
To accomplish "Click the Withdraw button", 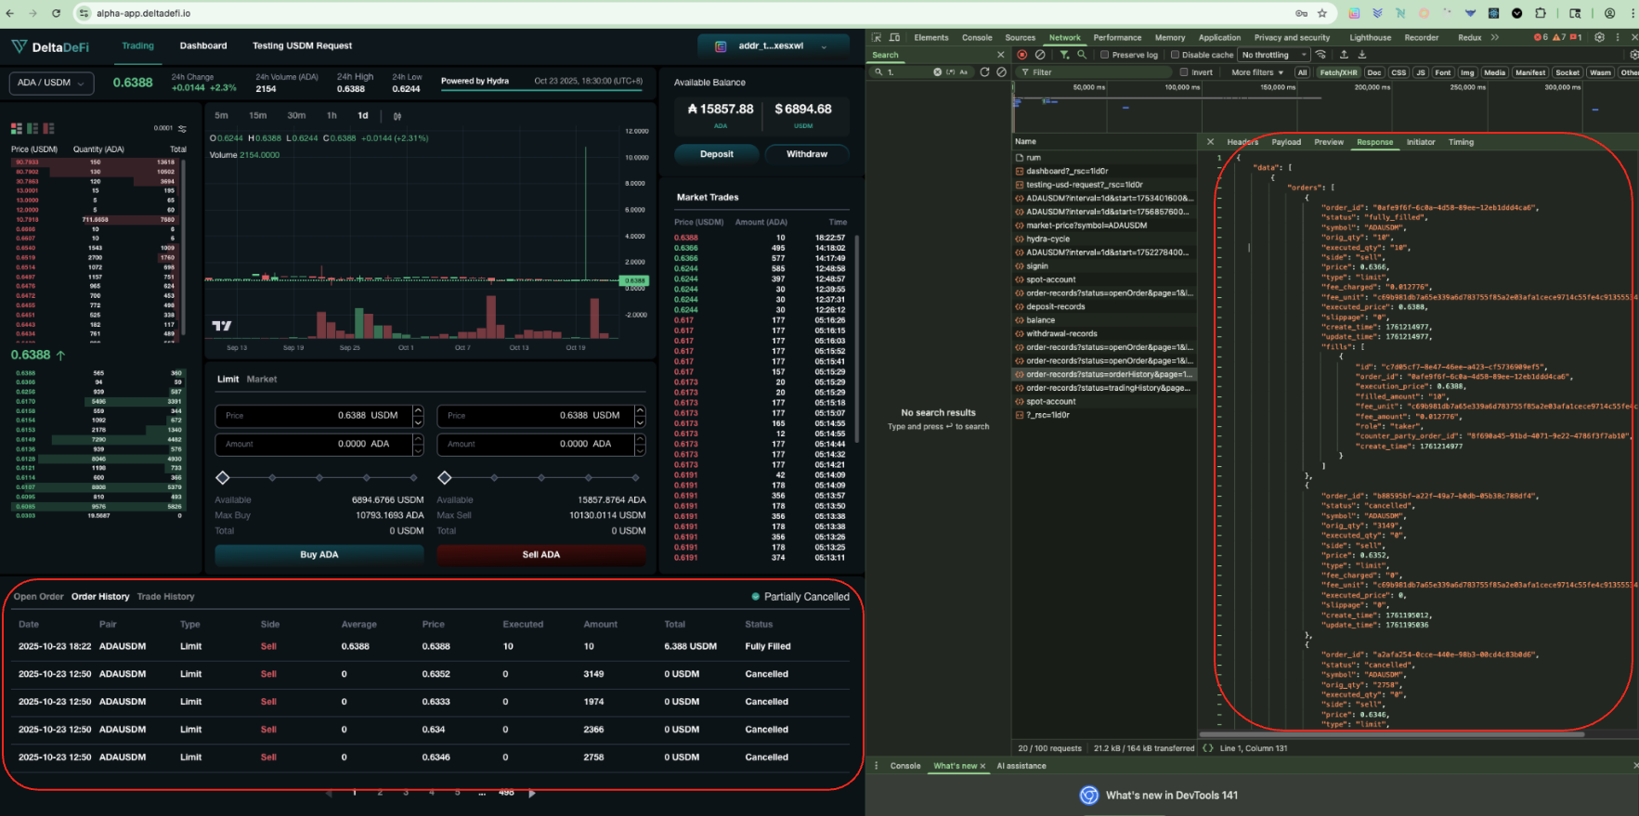I will coord(806,154).
